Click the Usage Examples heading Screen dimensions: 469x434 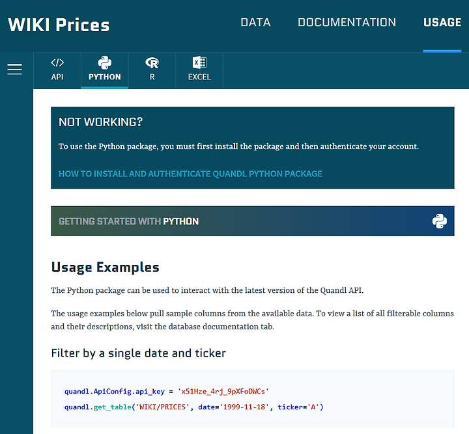pyautogui.click(x=105, y=267)
